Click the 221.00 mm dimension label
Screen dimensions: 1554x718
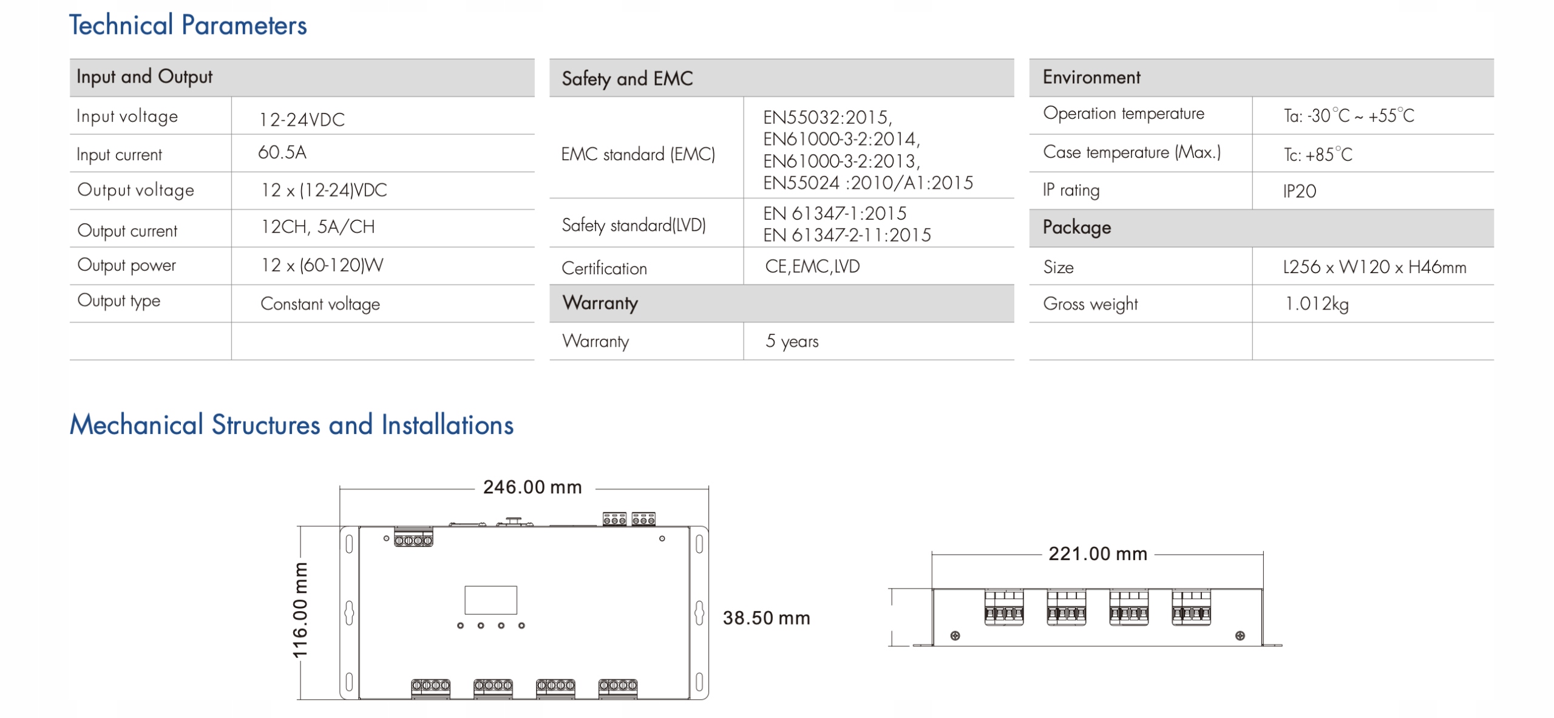pos(1098,554)
